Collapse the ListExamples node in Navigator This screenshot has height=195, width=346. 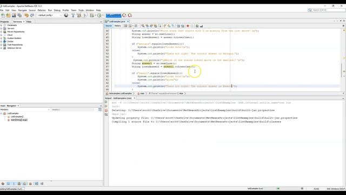[x=1, y=113]
